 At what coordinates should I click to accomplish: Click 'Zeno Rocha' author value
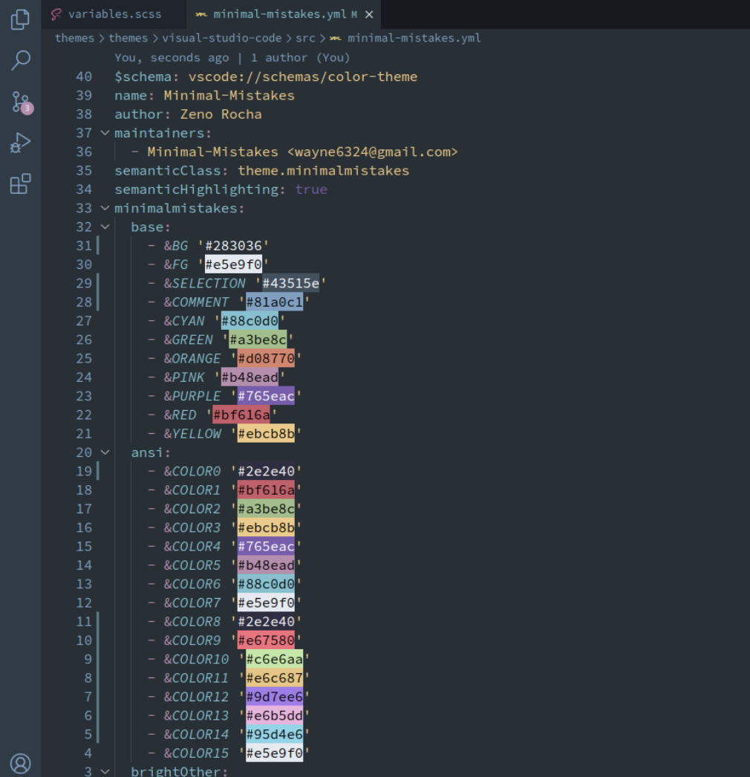pyautogui.click(x=221, y=114)
